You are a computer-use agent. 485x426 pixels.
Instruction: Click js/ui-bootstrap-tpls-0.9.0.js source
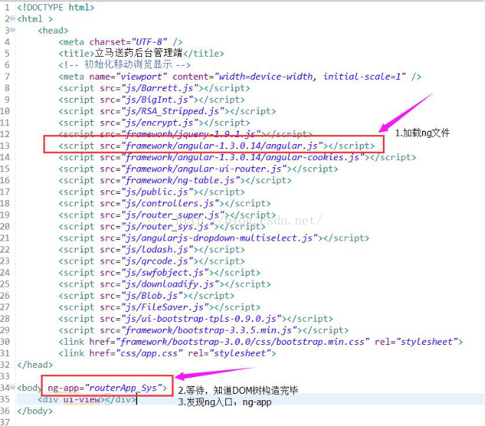tap(202, 318)
